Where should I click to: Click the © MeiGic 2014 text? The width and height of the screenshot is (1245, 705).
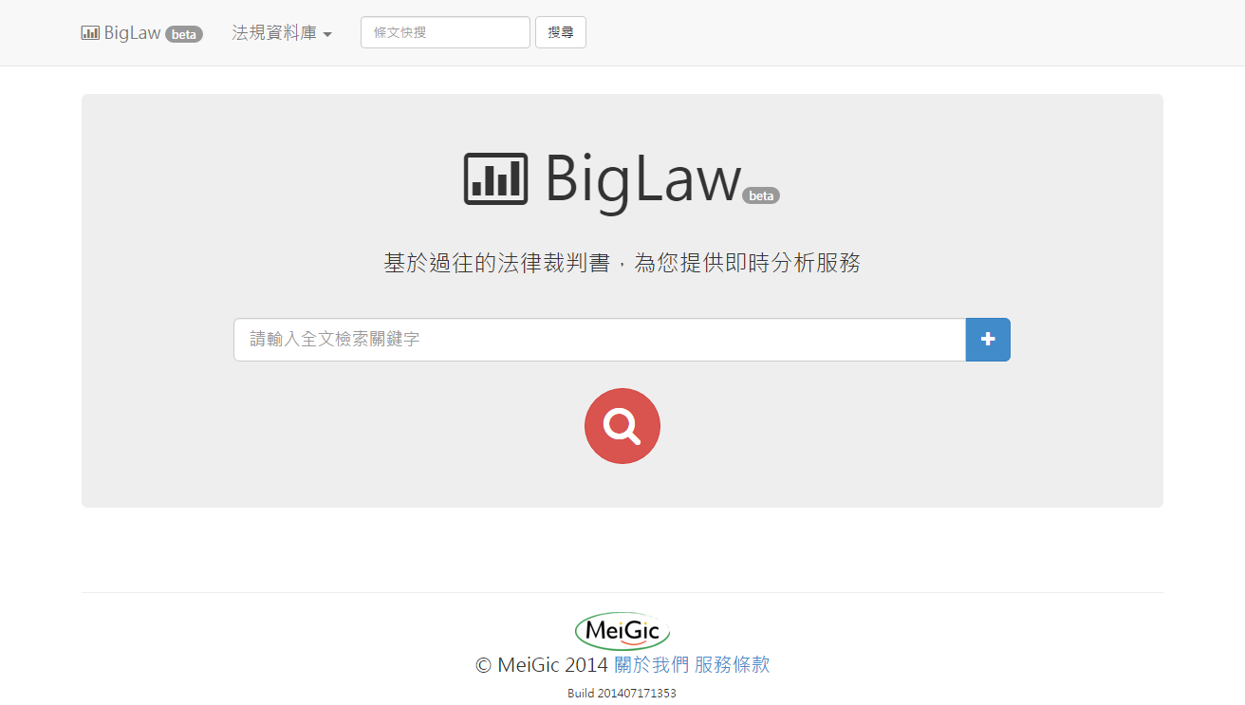pyautogui.click(x=542, y=665)
